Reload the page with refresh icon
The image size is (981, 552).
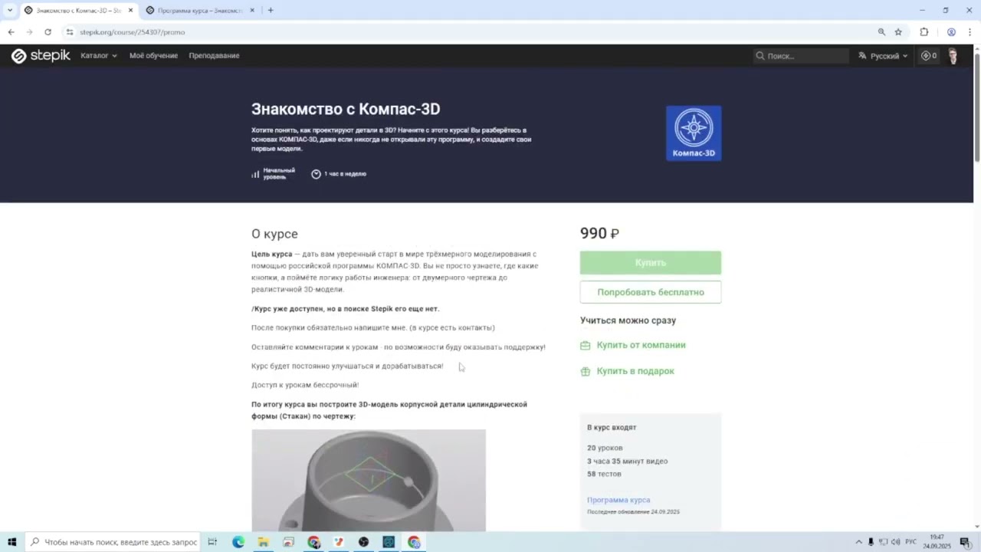[48, 32]
